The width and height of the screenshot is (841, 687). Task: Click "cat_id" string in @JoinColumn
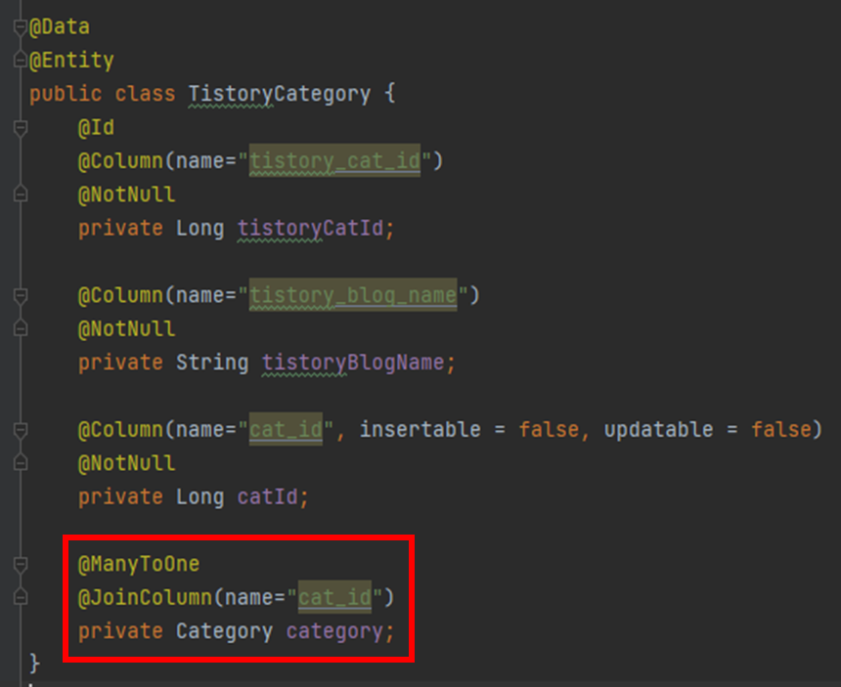coord(334,597)
